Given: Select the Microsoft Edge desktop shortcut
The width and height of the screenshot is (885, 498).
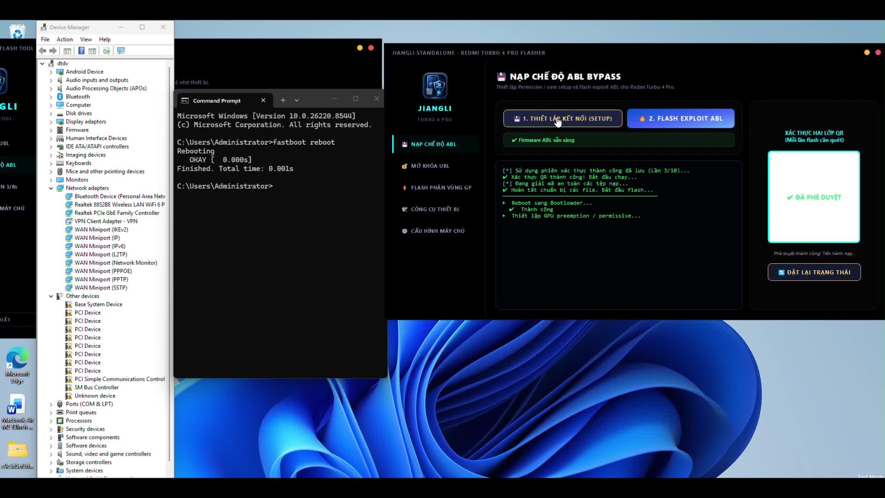Looking at the screenshot, I should click(x=18, y=365).
